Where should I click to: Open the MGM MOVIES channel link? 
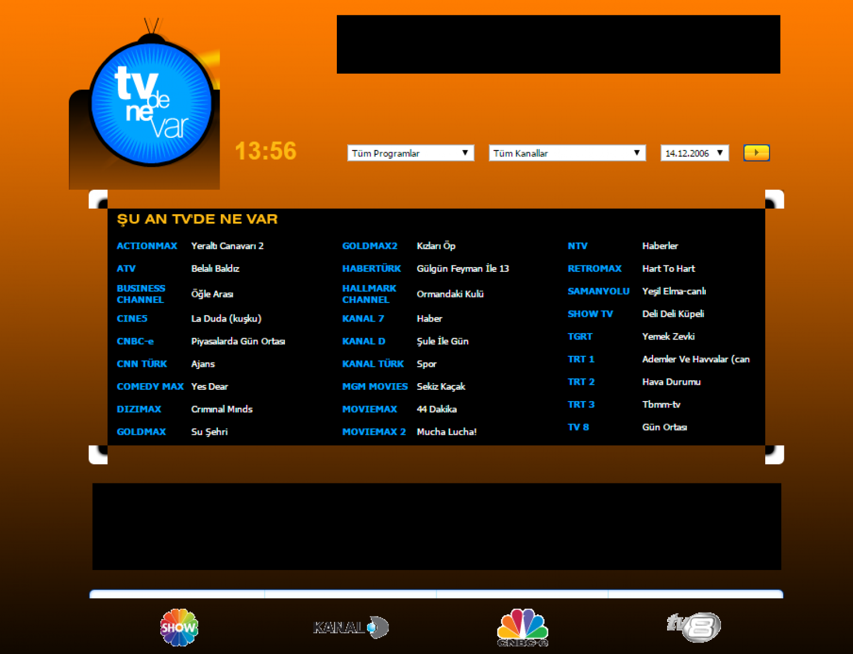(x=374, y=386)
